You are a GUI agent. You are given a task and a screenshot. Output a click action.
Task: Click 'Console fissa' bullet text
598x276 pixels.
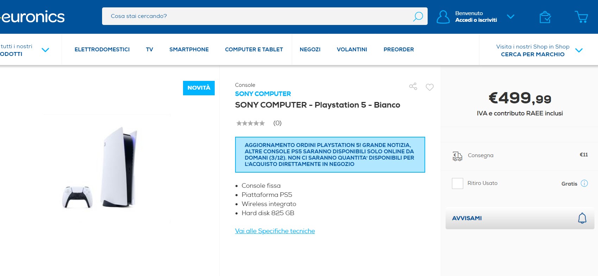click(x=261, y=186)
